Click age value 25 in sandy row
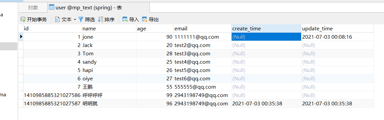Screen dimensions: 384x120 pos(155,62)
